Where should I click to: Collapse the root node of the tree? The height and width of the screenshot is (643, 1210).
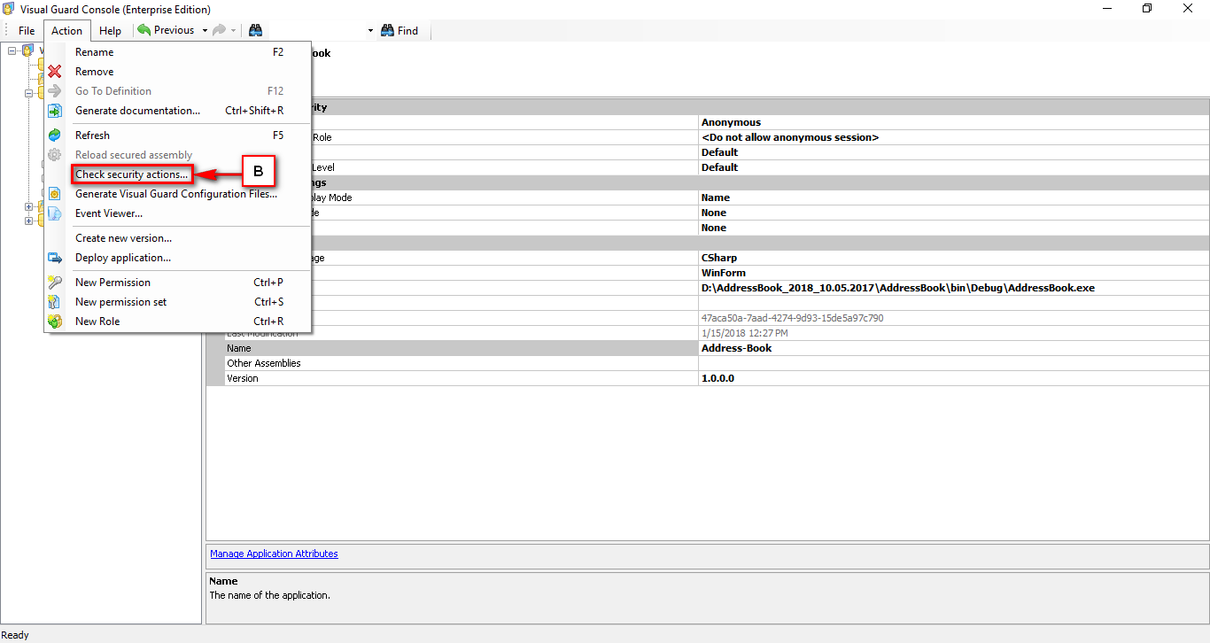(x=12, y=50)
